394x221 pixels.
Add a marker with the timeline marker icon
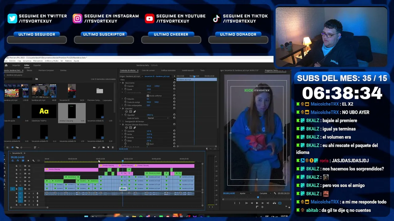coord(28,161)
